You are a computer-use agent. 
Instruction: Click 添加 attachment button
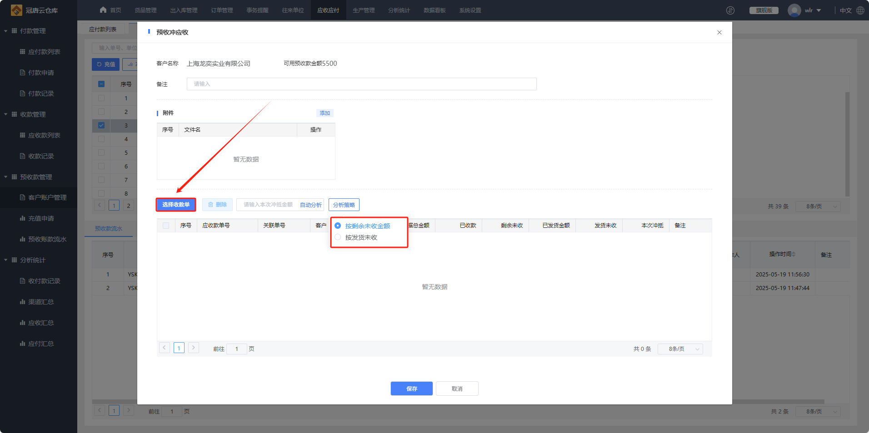(325, 113)
